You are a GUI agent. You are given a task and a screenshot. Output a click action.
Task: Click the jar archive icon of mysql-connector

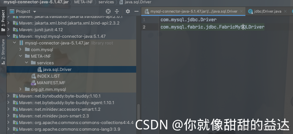21,43
